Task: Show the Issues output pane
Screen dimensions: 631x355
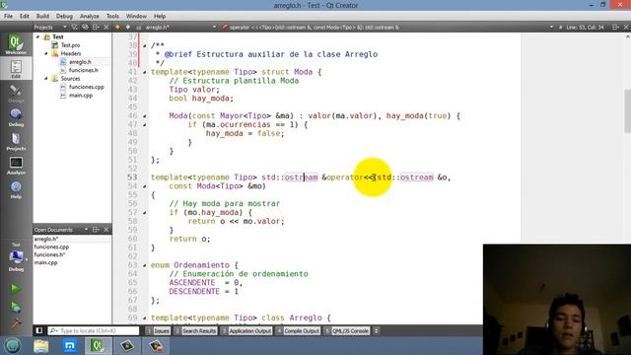Action: 158,330
